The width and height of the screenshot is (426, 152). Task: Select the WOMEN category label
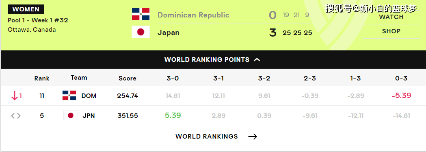coord(26,9)
